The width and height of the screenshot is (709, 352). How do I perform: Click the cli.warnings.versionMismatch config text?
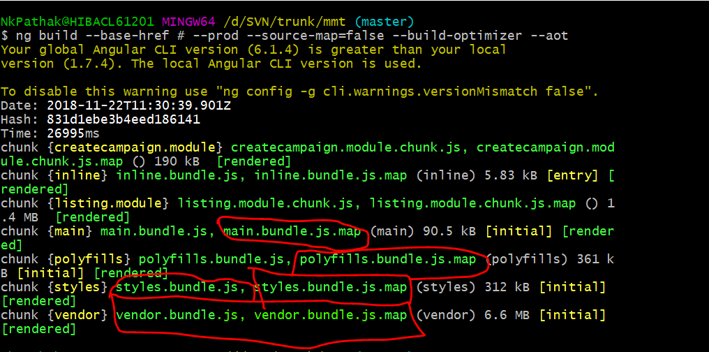click(x=430, y=91)
